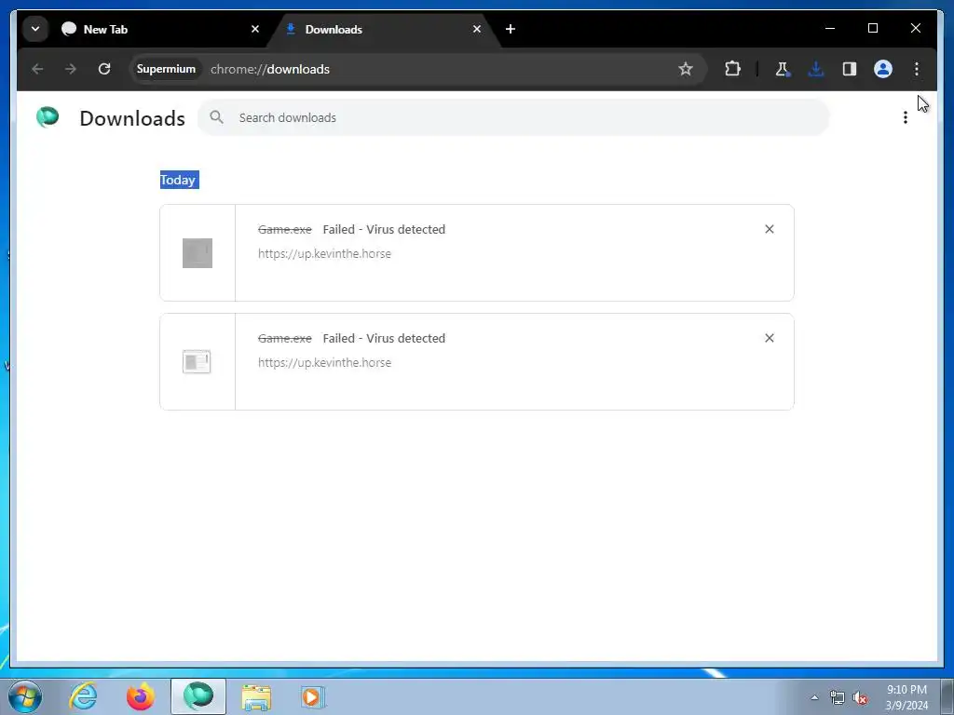The height and width of the screenshot is (715, 954).
Task: Open the second https://up.kevinthe.horse link
Action: [324, 363]
